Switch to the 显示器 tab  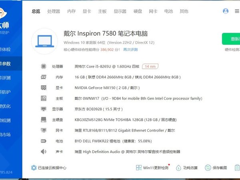click(120, 11)
